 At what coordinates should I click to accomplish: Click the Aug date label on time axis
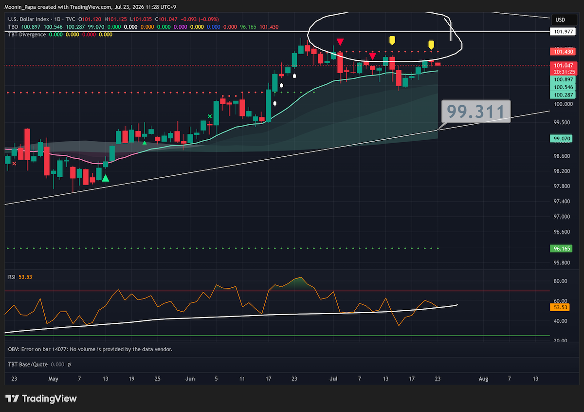point(483,378)
